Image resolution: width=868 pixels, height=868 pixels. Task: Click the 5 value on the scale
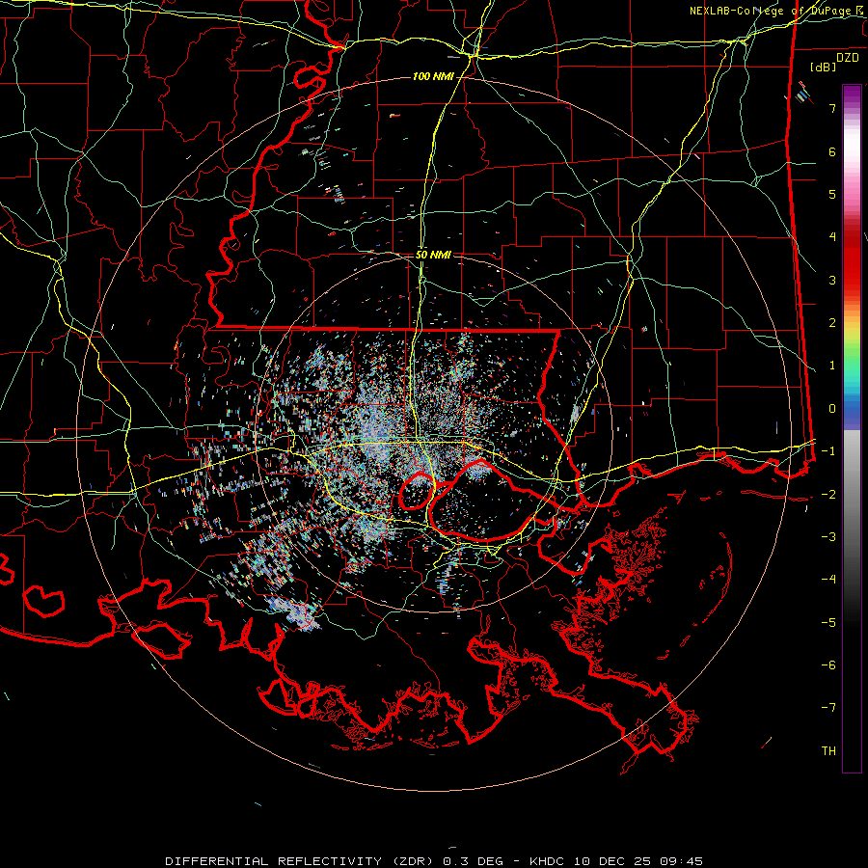(832, 194)
